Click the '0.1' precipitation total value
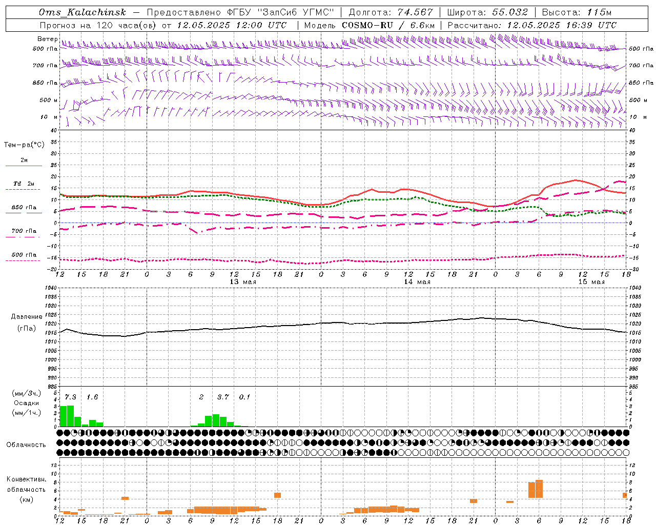Screen dimensions: 656x525 click(245, 397)
